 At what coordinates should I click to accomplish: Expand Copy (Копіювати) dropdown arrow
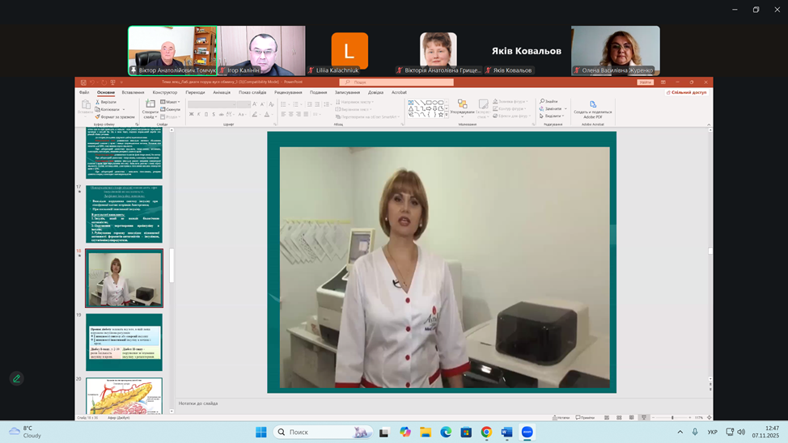124,109
